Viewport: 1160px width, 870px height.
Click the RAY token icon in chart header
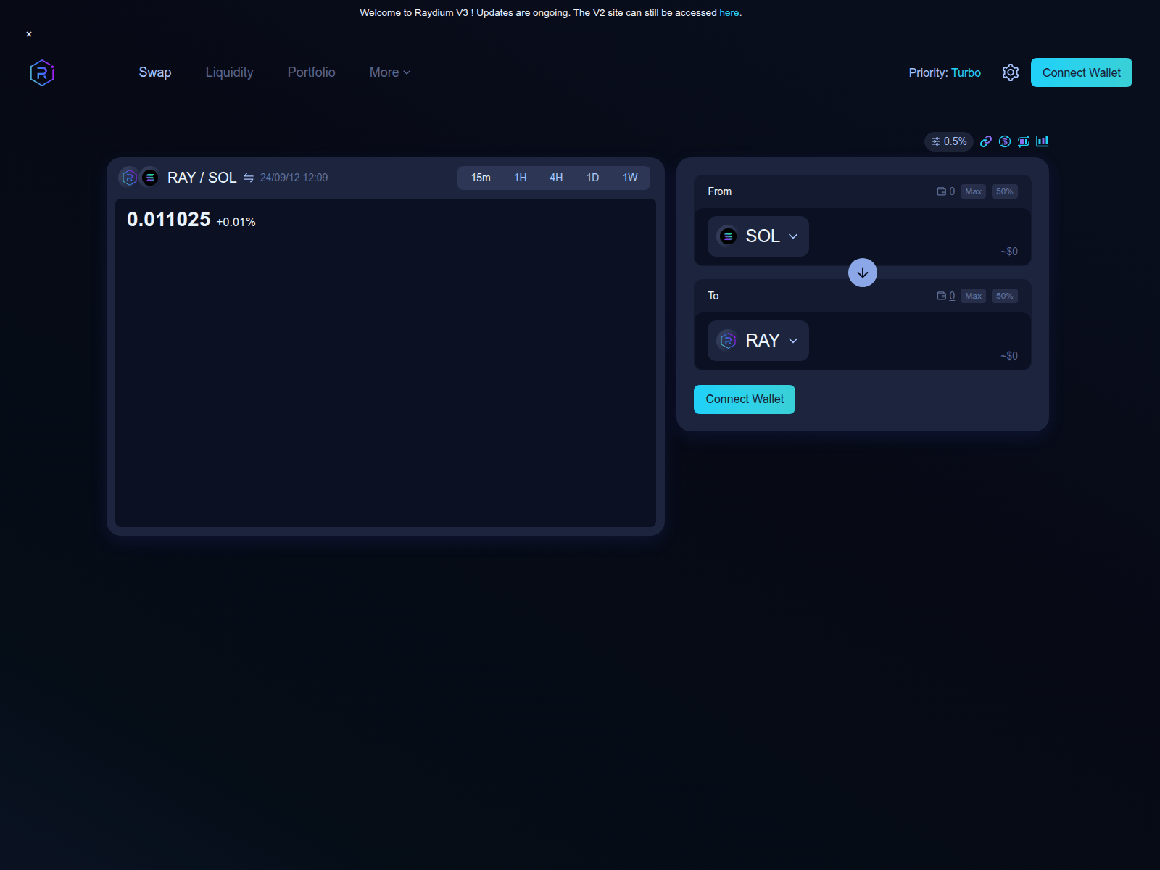[129, 177]
